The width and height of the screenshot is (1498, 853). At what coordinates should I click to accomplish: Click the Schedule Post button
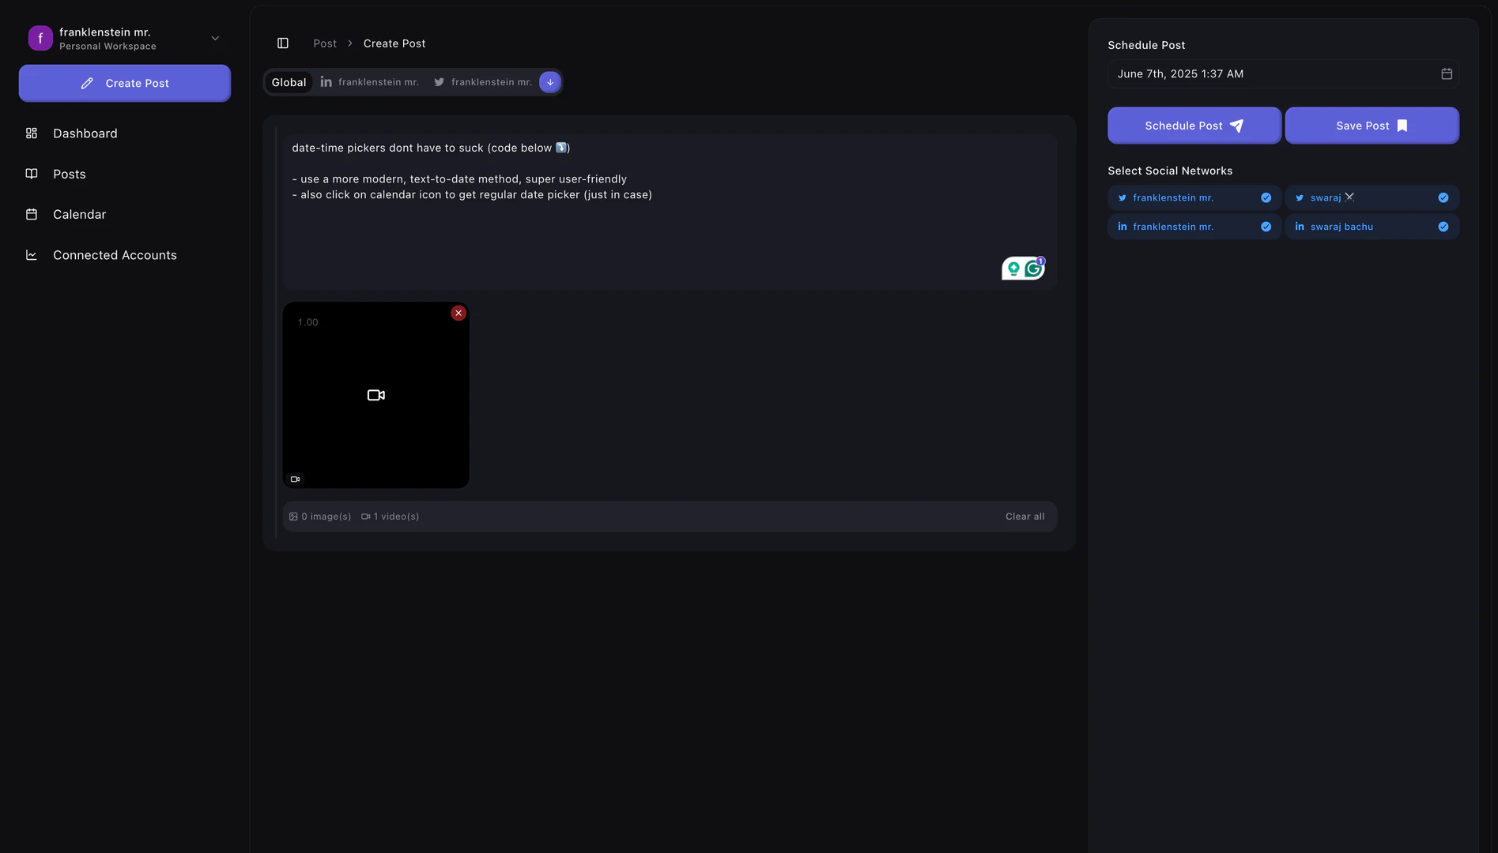pyautogui.click(x=1193, y=125)
